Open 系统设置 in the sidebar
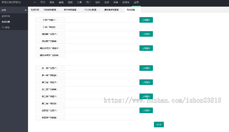This screenshot has width=229, height=132. [6, 22]
